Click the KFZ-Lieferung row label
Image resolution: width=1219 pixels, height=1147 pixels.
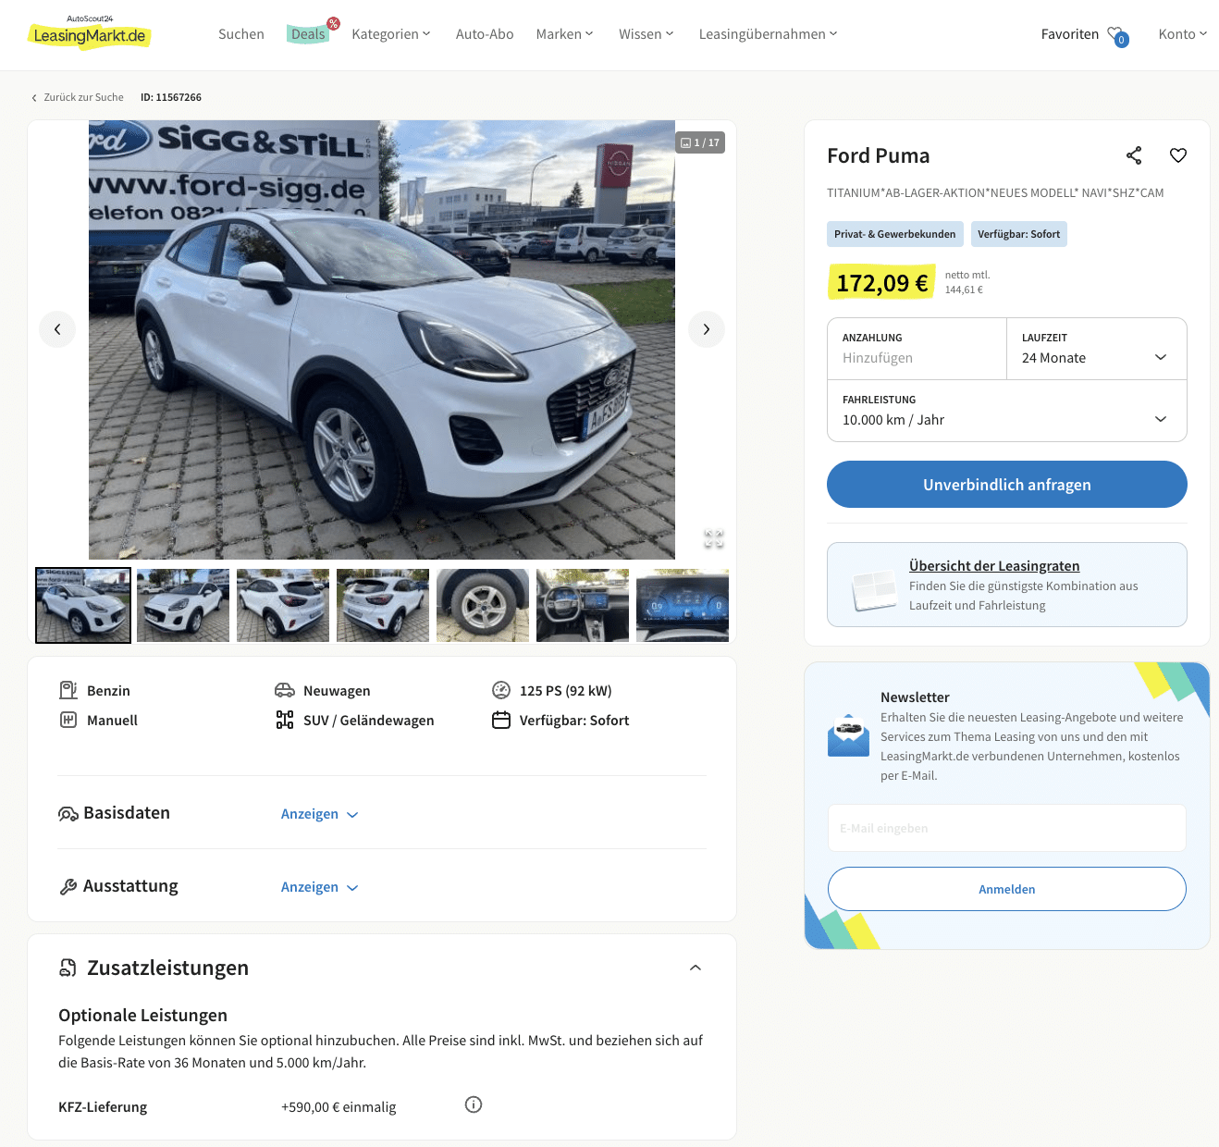coord(103,1107)
